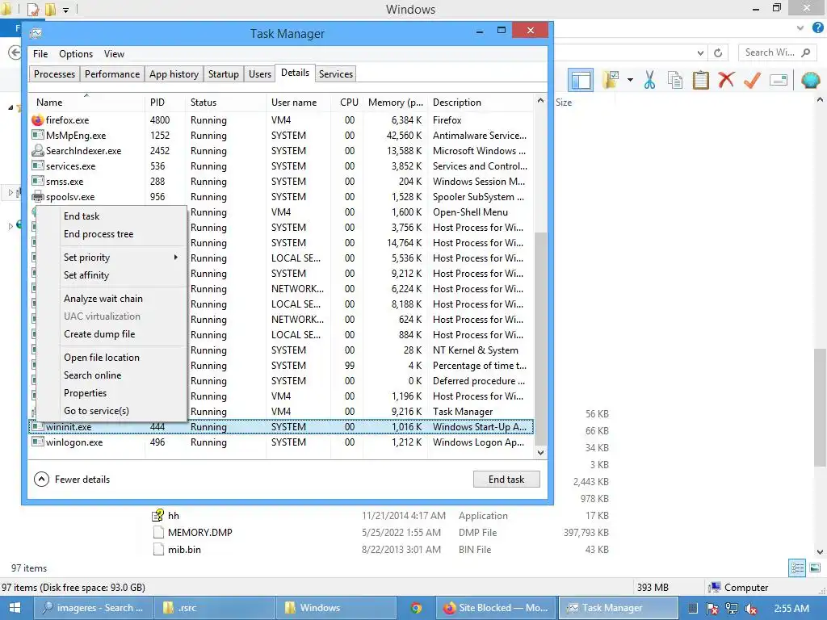Image resolution: width=827 pixels, height=620 pixels.
Task: Click the Rename icon in Explorer toolbar
Action: (778, 80)
